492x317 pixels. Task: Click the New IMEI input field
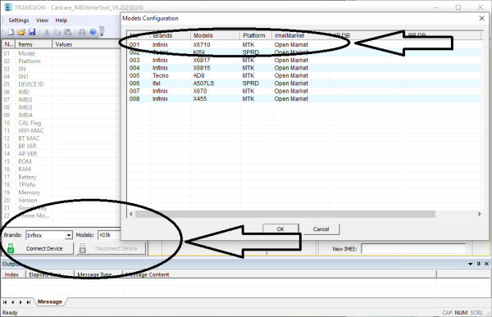pyautogui.click(x=413, y=249)
